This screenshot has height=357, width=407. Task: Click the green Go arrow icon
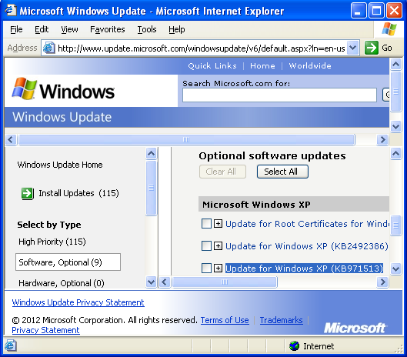point(371,48)
